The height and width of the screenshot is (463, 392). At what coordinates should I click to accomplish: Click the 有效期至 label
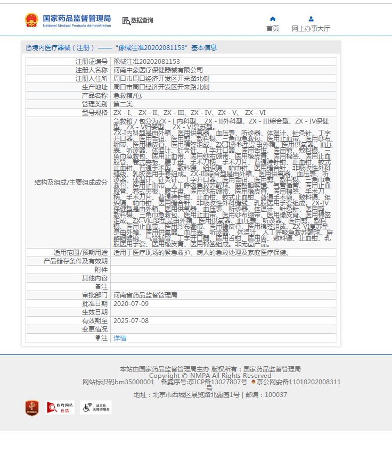tap(95, 321)
